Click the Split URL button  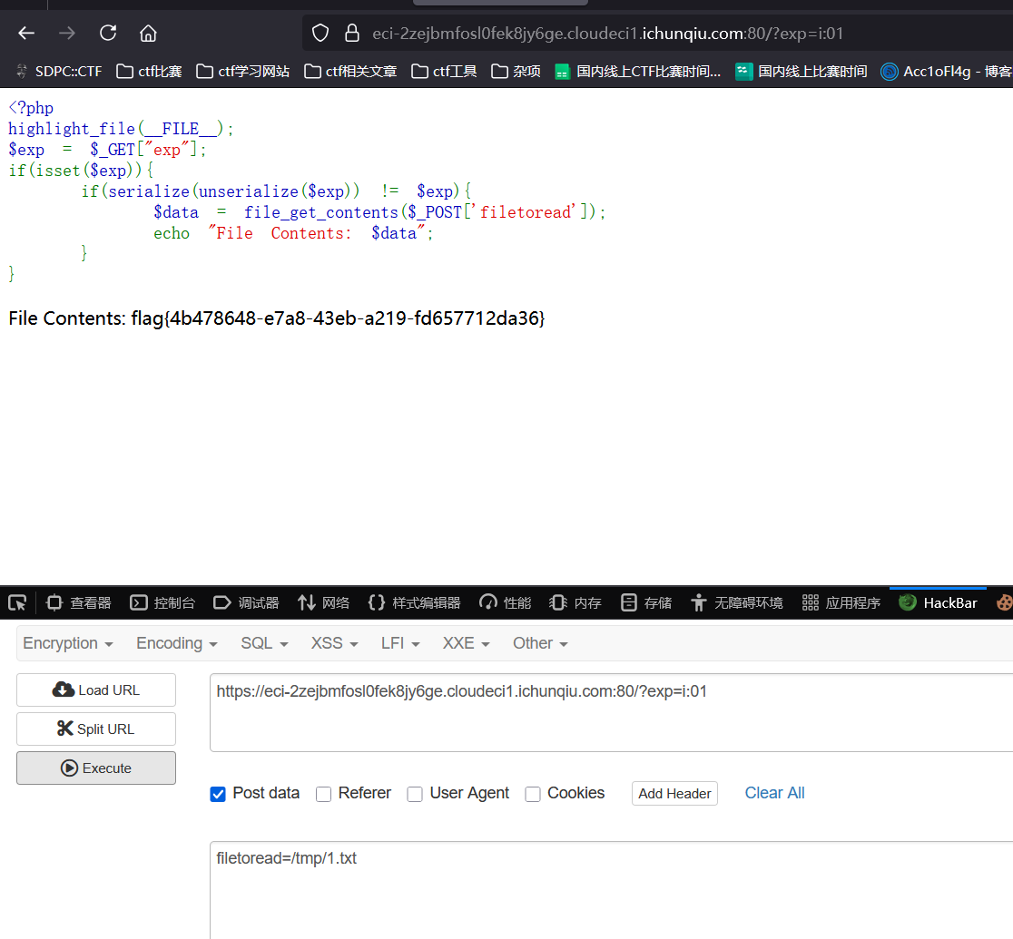point(96,729)
